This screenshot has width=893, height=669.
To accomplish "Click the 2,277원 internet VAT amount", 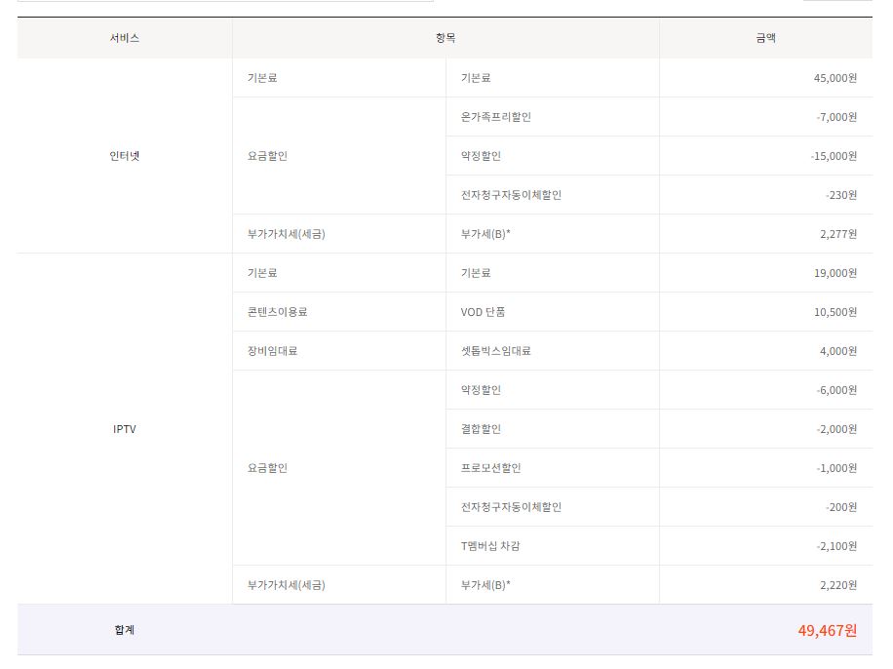I will point(836,234).
